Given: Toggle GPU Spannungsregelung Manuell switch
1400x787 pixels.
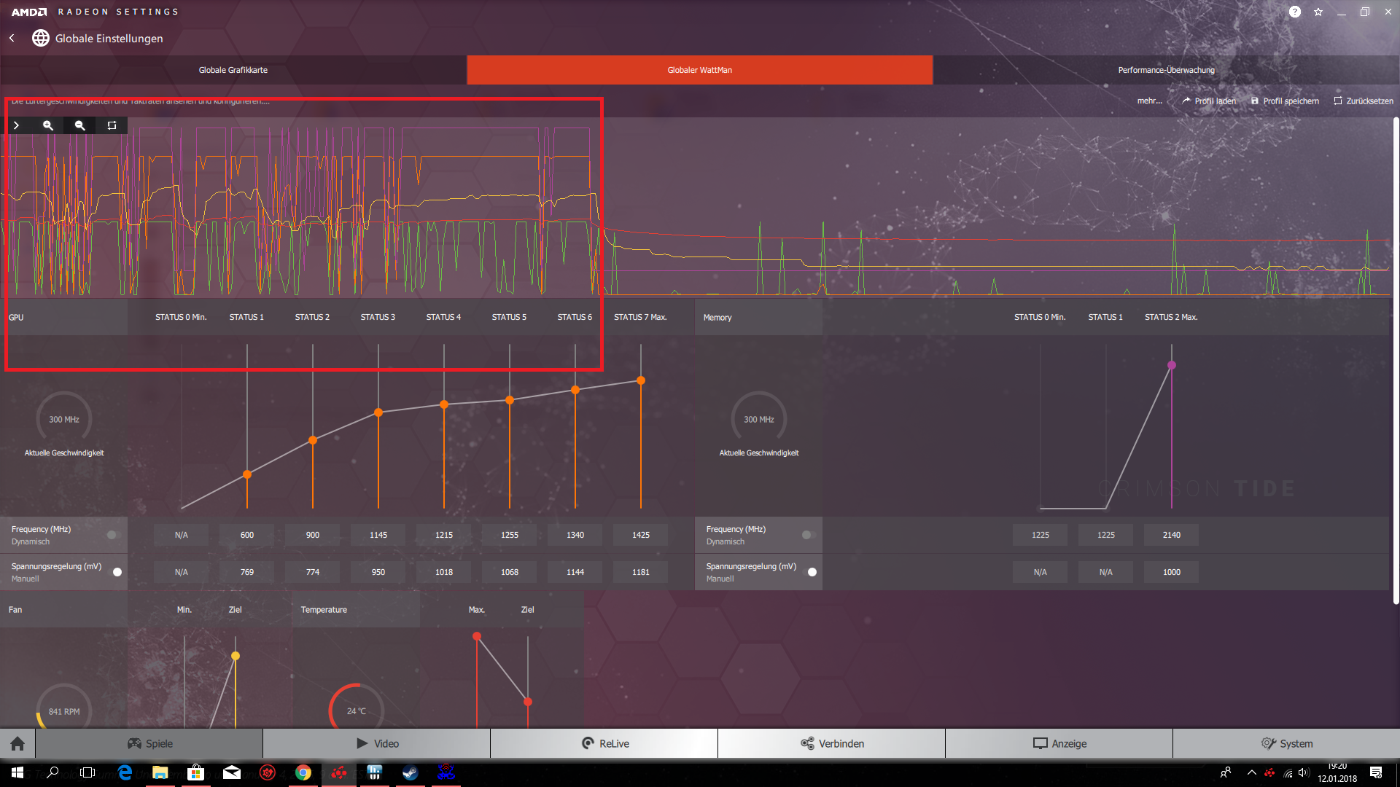Looking at the screenshot, I should [116, 572].
